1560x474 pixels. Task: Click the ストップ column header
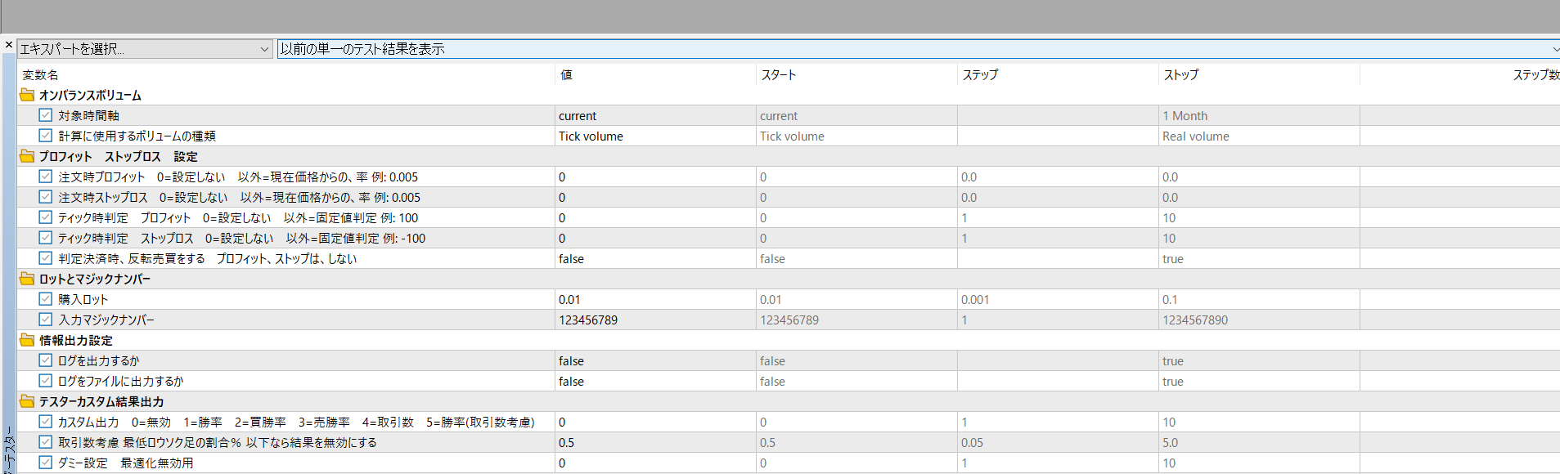(1260, 74)
